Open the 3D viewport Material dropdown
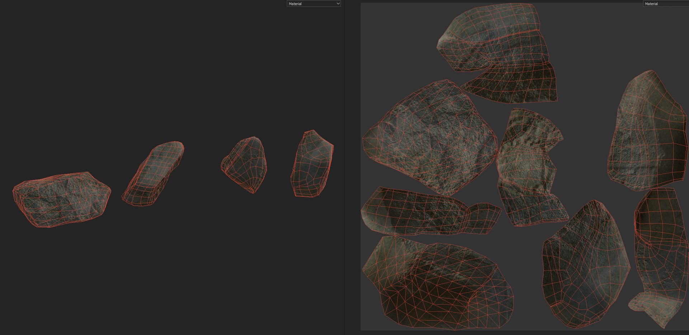 pos(314,4)
